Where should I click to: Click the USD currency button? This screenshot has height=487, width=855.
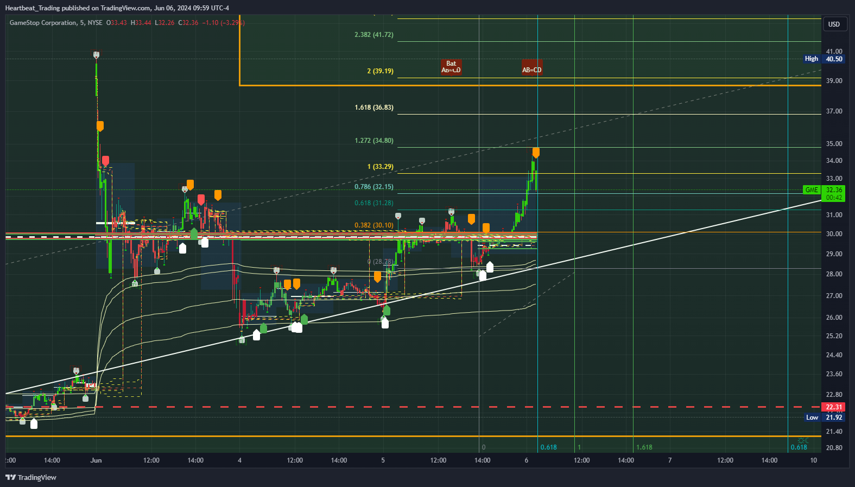(834, 24)
